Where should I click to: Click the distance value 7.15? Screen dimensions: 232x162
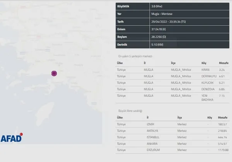click(222, 96)
